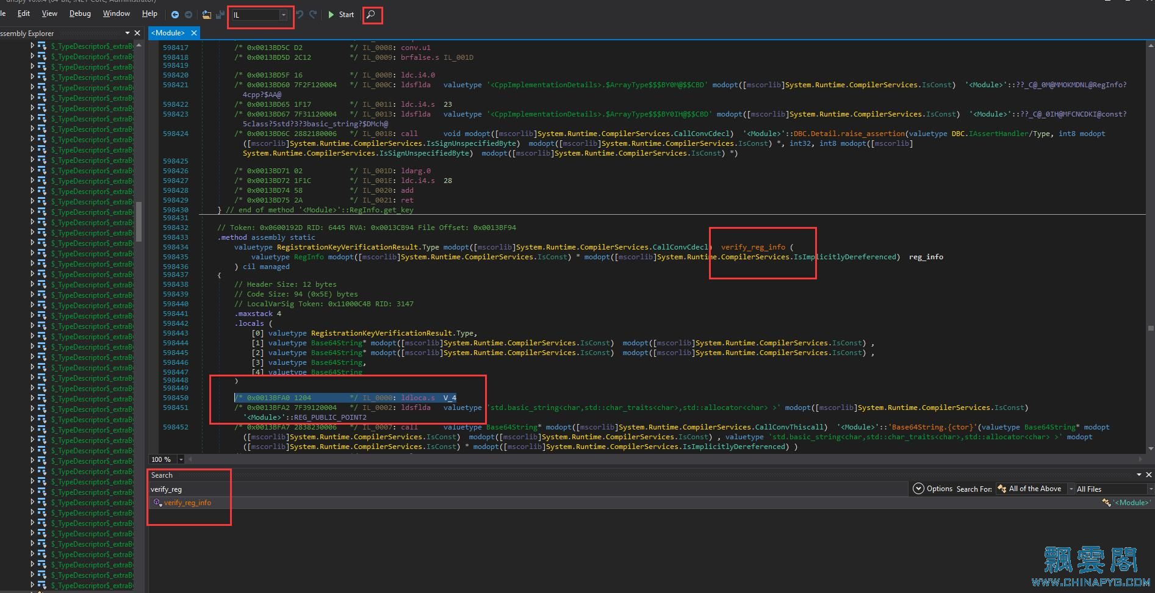Click the Undo toolbar icon
Image resolution: width=1155 pixels, height=593 pixels.
pos(300,15)
